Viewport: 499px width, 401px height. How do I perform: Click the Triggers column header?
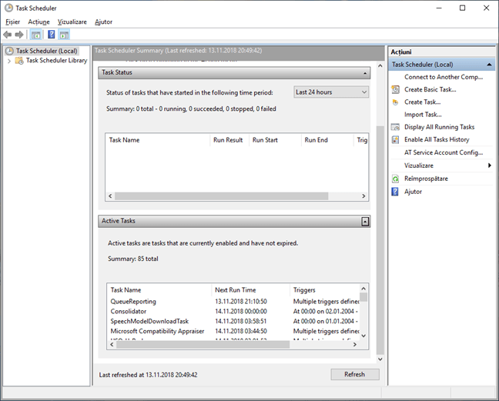[325, 290]
